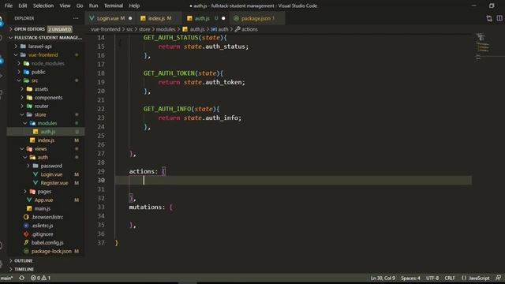
Task: Open the File menu
Action: point(9,6)
